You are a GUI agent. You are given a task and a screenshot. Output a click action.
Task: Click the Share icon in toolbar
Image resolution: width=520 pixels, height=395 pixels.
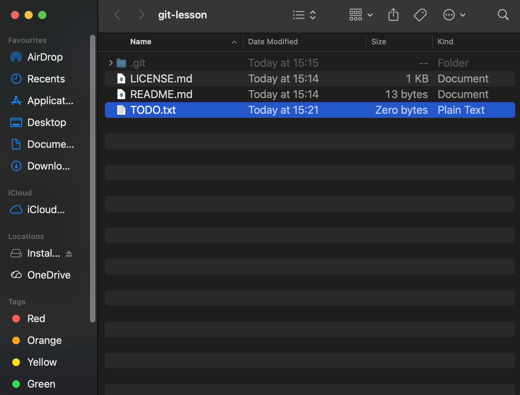[x=393, y=15]
